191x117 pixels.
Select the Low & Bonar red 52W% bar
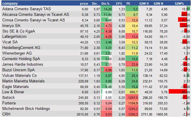178,91
